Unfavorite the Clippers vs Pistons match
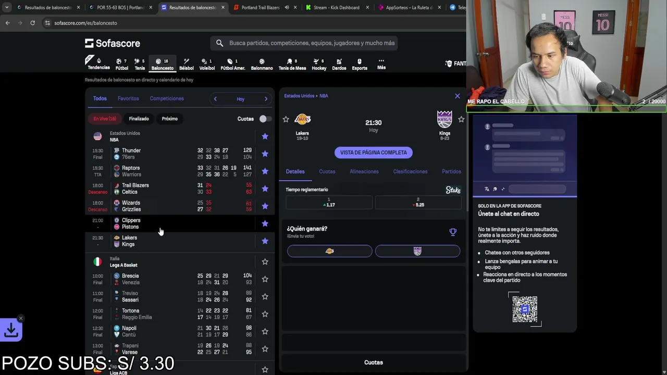 click(265, 223)
